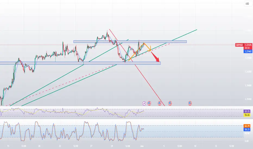Screen dimensions: 253x149
Task: Open the US flag event beside the lightning icon
Action: click(149, 103)
